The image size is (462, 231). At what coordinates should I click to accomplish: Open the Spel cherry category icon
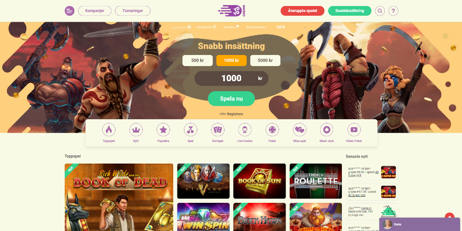click(x=190, y=130)
